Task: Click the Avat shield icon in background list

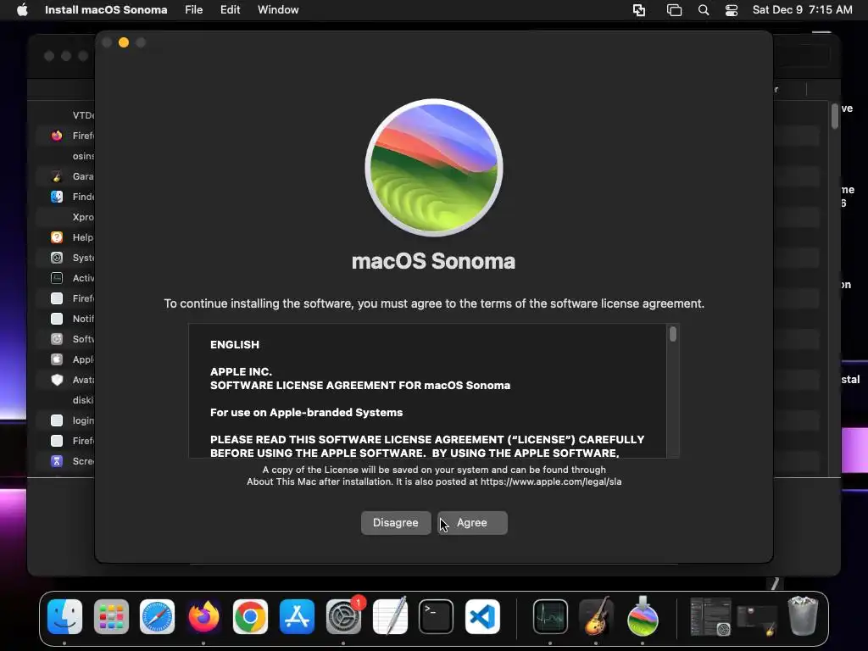Action: click(57, 380)
